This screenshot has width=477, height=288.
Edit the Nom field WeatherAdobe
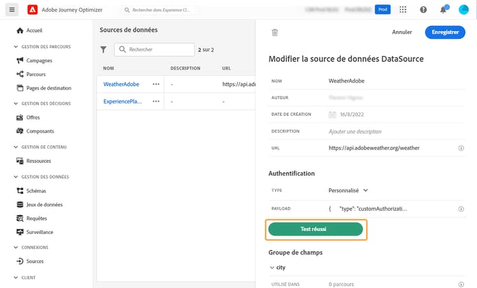tap(346, 81)
